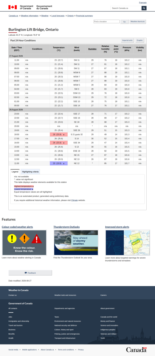Open Veterans and military link
Image resolution: width=155 pixels, height=356 pixels.
(x=108, y=334)
